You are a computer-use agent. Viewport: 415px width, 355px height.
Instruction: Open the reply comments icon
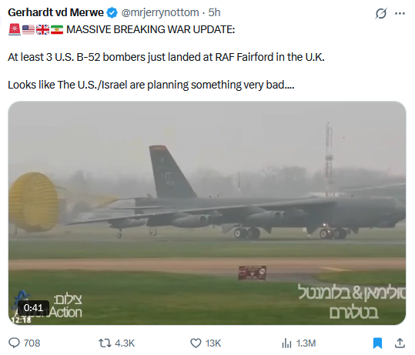14,343
